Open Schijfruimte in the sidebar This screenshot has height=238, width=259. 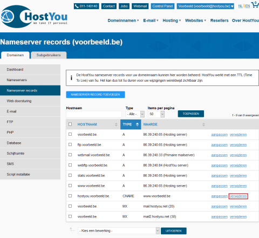[x=30, y=153]
